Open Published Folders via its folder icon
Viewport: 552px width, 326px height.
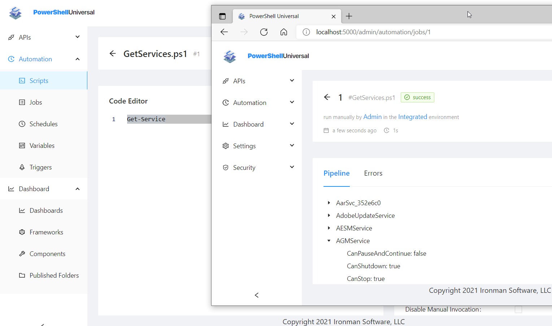22,275
